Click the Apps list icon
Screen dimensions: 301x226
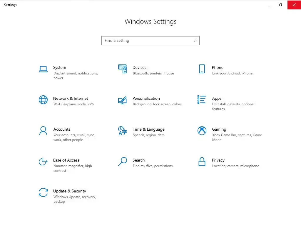tap(202, 99)
